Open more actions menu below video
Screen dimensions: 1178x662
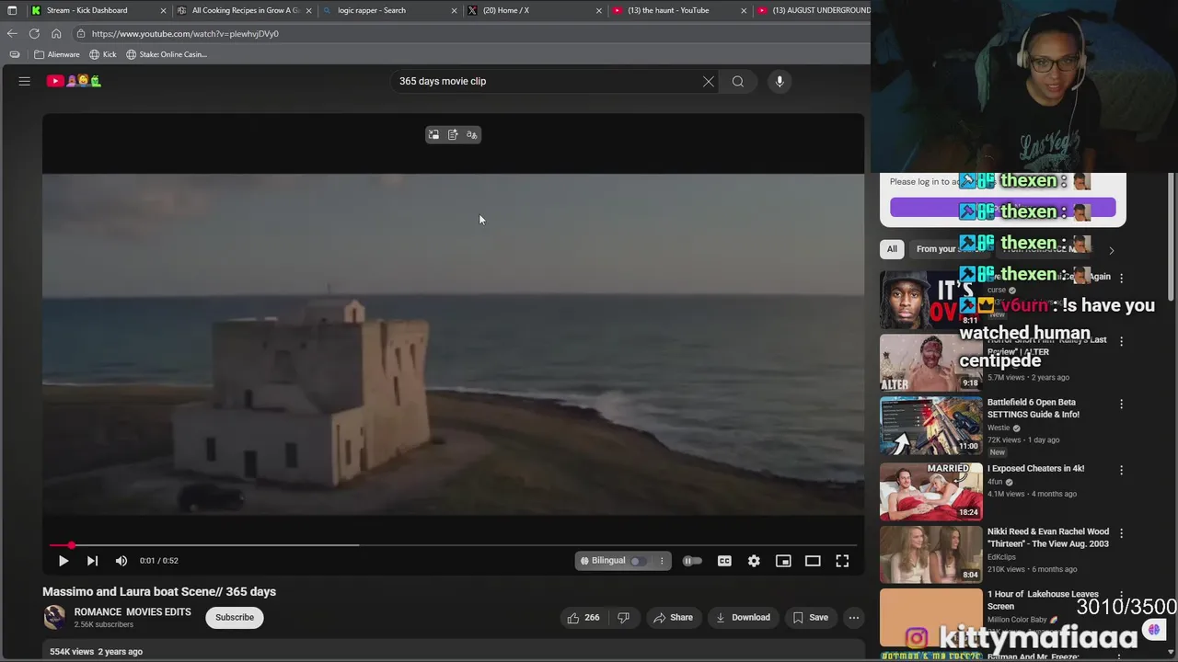pyautogui.click(x=854, y=618)
